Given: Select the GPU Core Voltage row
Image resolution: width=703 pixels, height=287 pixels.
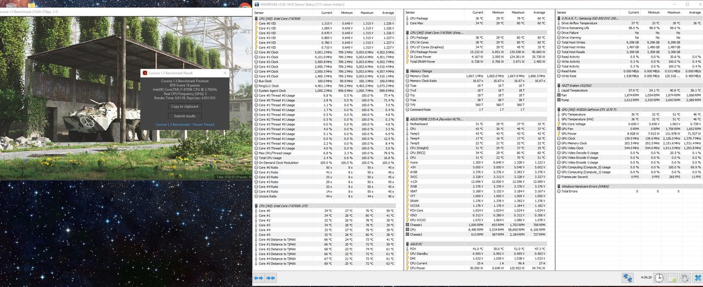Looking at the screenshot, I should pos(629,124).
